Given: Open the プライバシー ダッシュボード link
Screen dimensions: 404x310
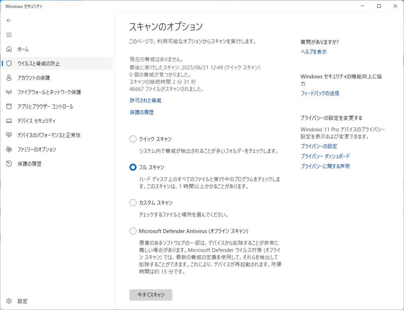Looking at the screenshot, I should pyautogui.click(x=325, y=156).
